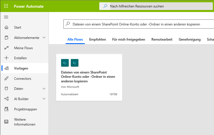This screenshot has width=214, height=135.
Task: Click the Meine Flows icon
Action: (x=6, y=48)
